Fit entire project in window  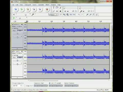point(97,15)
